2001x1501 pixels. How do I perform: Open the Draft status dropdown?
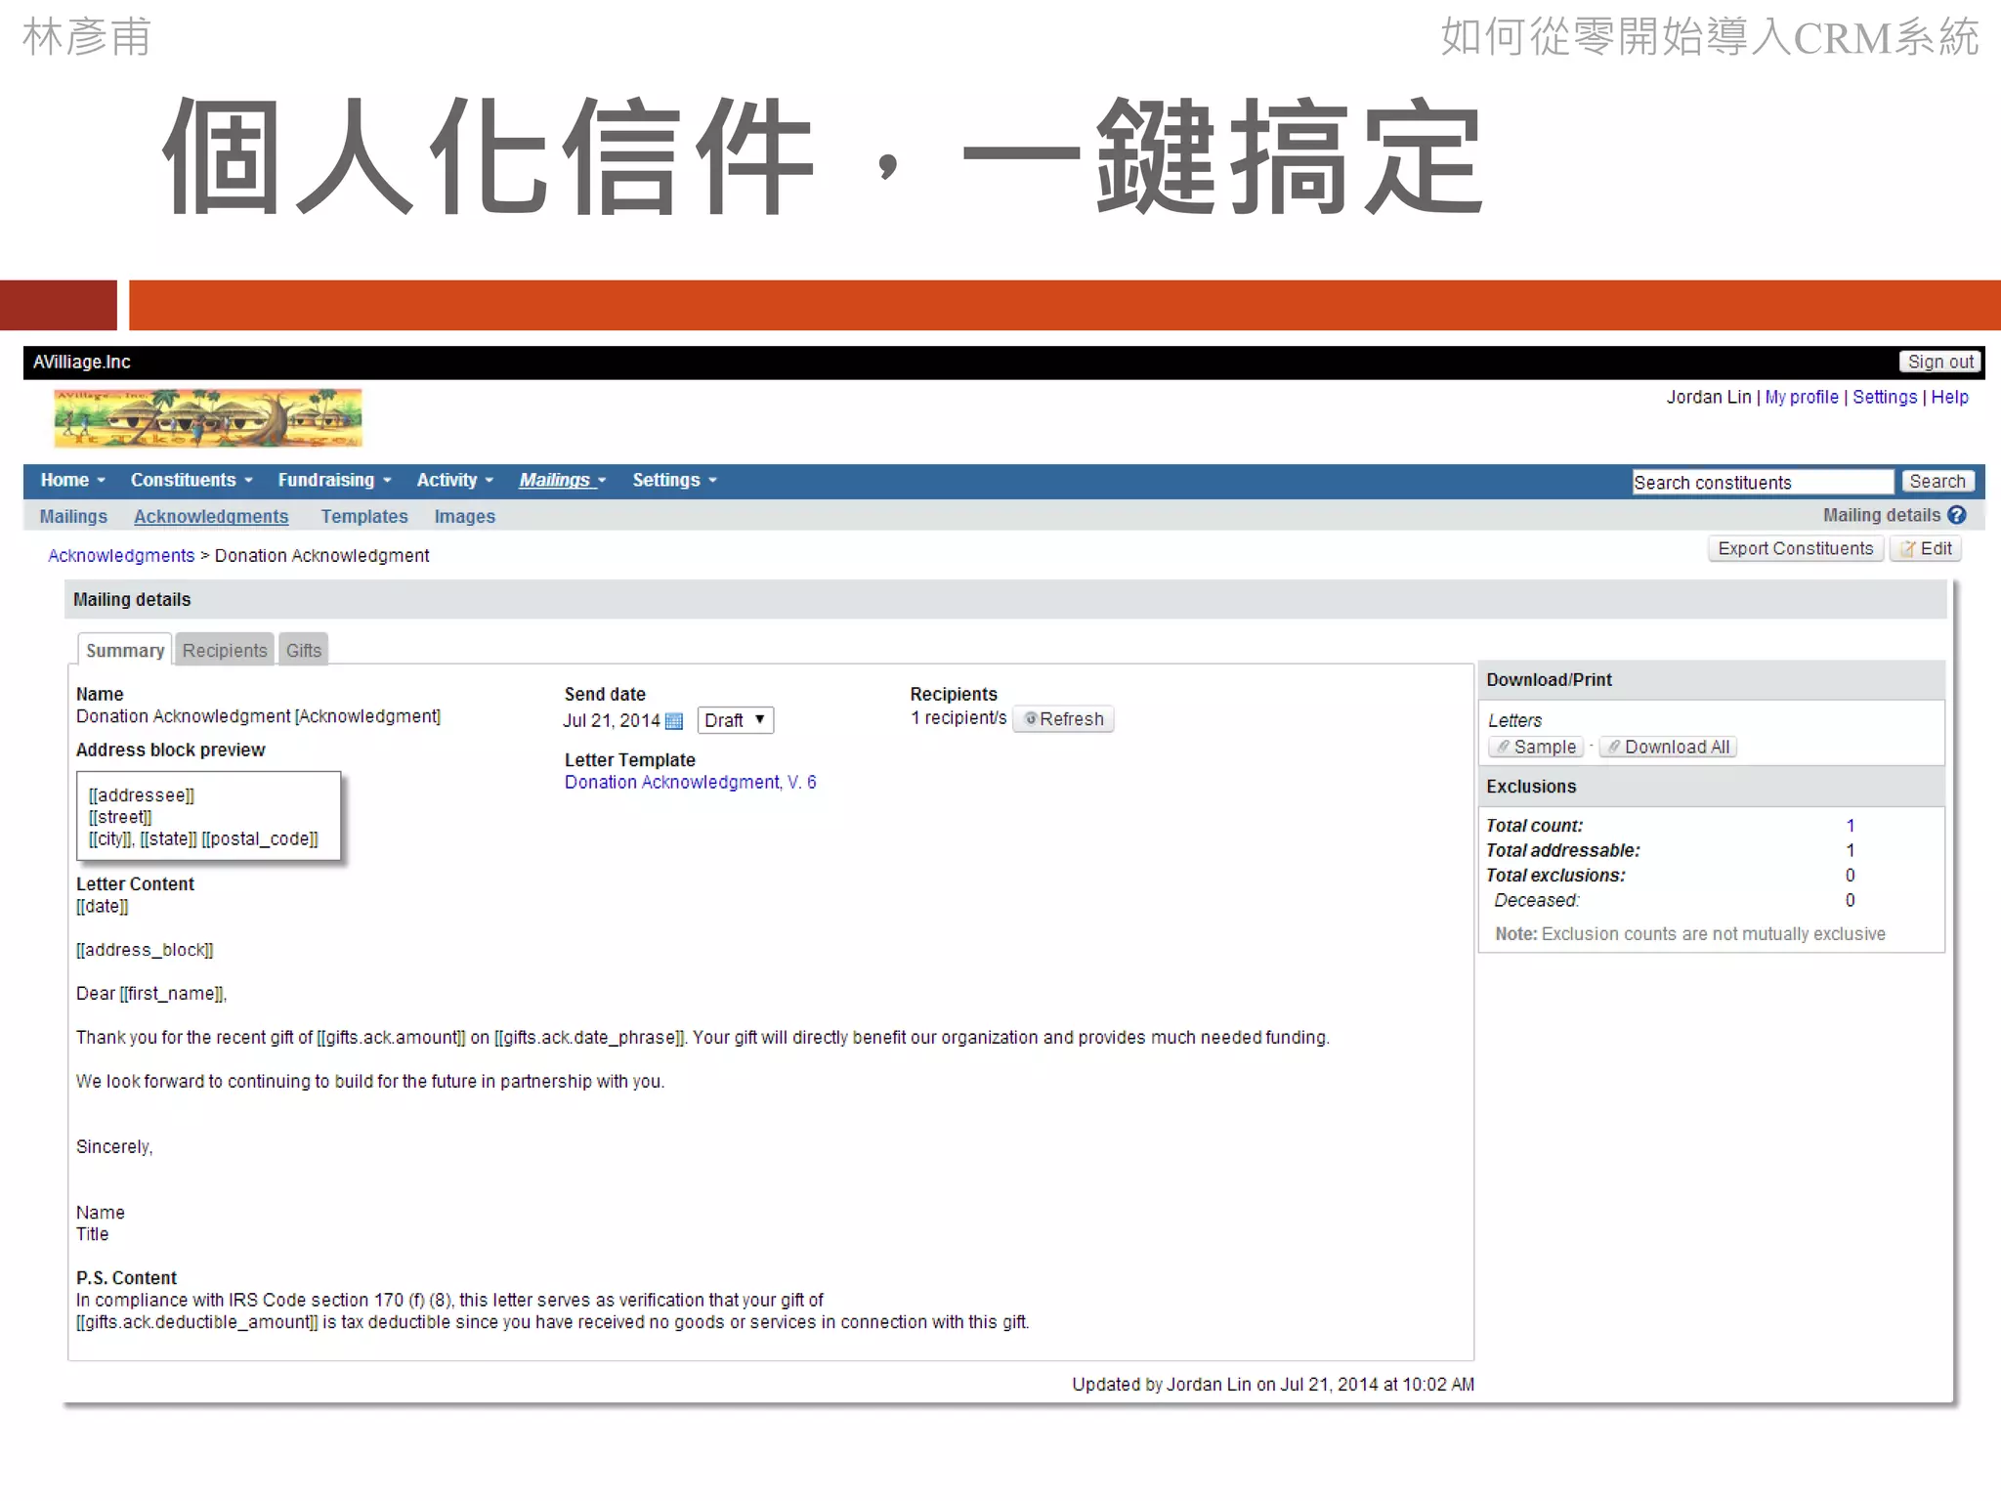point(735,720)
